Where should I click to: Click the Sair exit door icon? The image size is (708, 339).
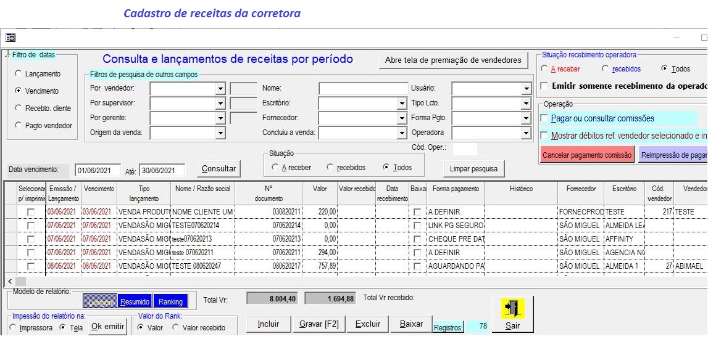pyautogui.click(x=512, y=308)
